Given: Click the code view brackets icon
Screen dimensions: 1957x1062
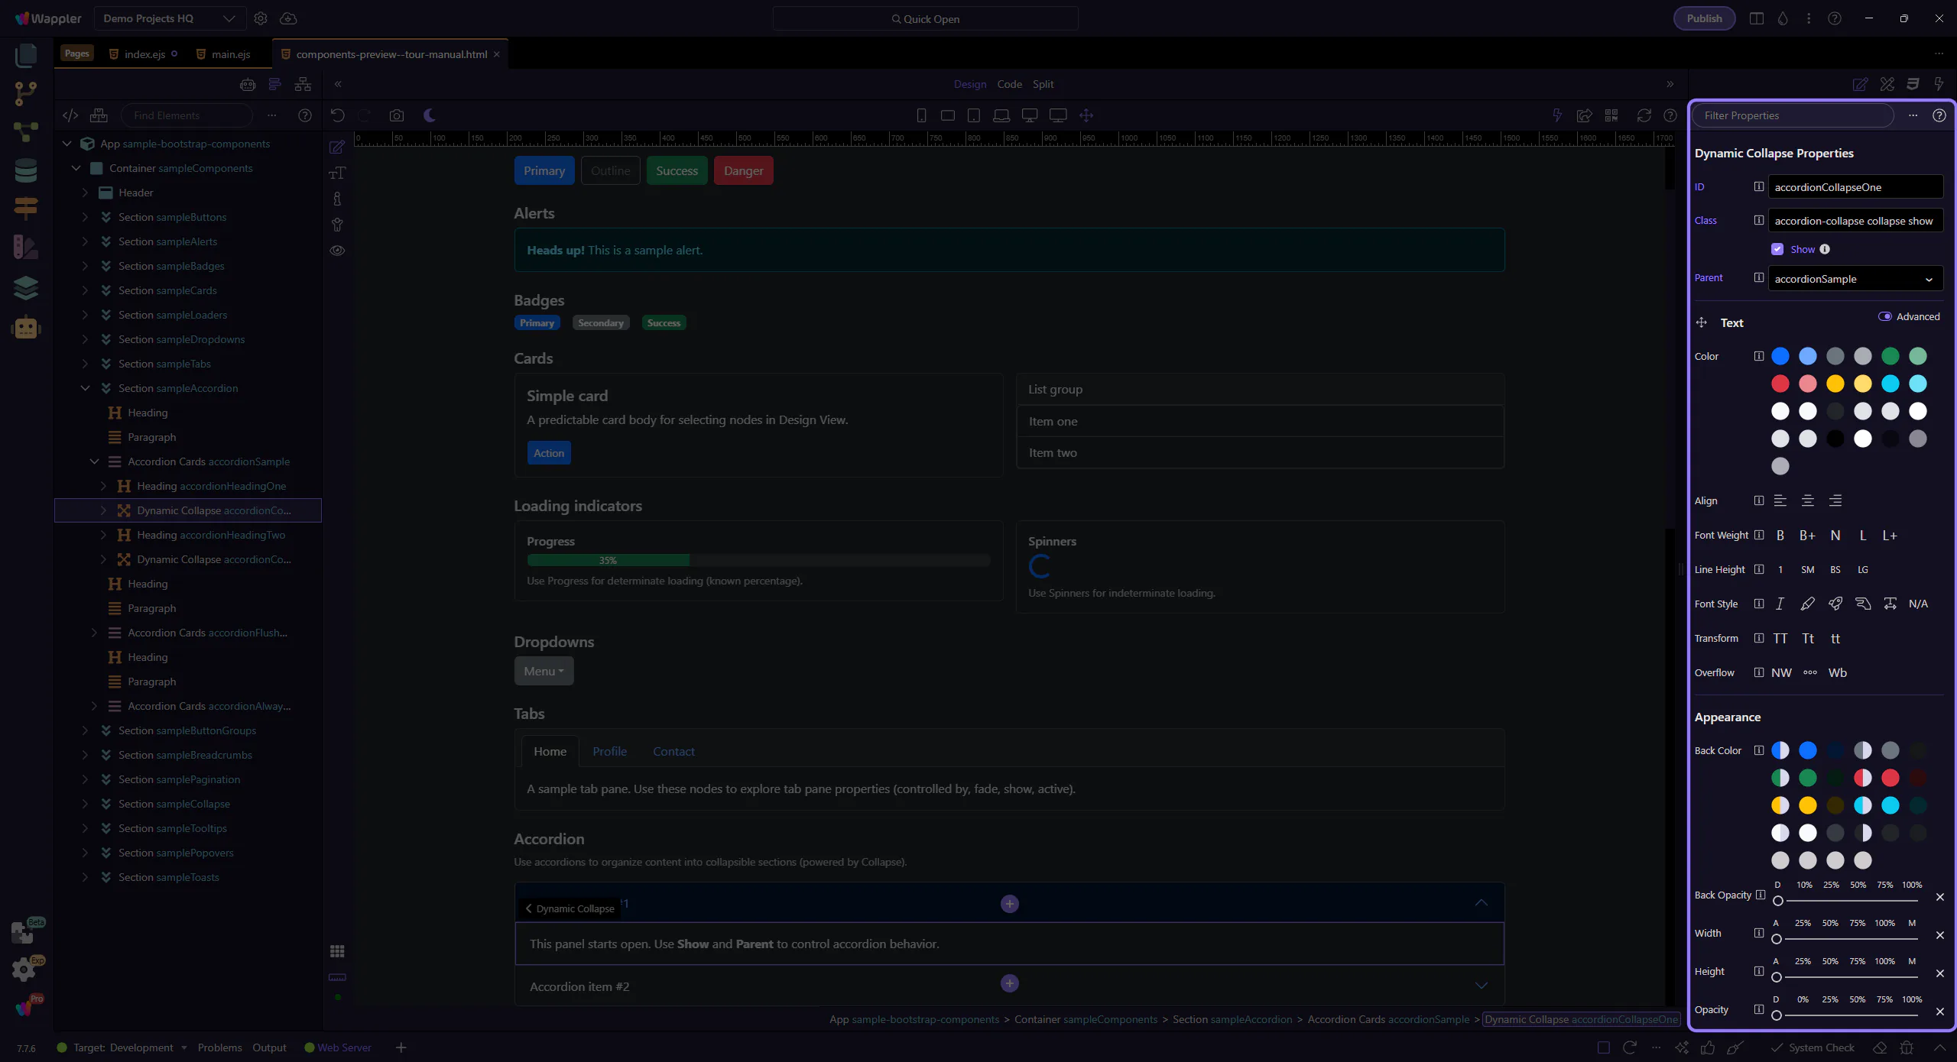Looking at the screenshot, I should (70, 115).
